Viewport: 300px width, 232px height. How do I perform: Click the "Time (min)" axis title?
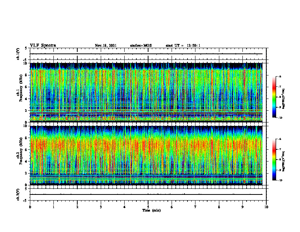[152, 210]
